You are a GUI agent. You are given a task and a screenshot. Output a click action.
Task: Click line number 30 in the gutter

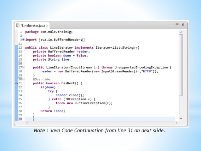click(20, 119)
